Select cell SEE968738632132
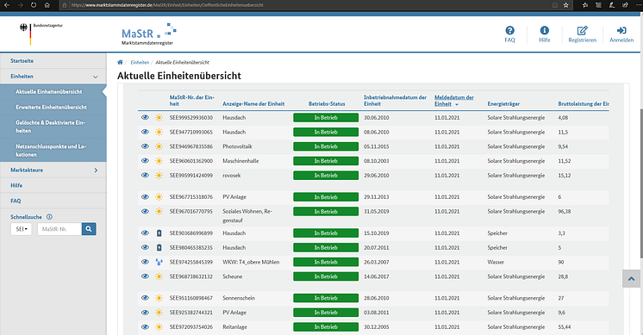Viewport: 643px width, 335px height. click(191, 276)
